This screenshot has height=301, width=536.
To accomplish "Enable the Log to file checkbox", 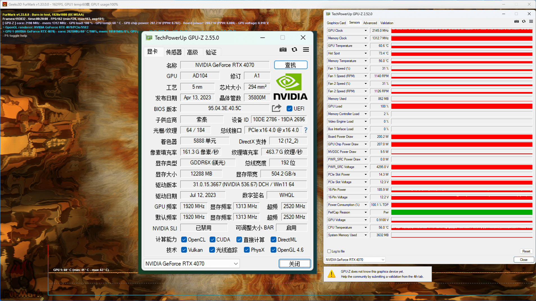I will pos(329,251).
